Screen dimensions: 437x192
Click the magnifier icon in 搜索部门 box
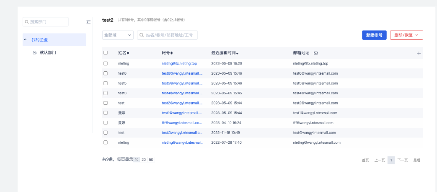click(27, 22)
